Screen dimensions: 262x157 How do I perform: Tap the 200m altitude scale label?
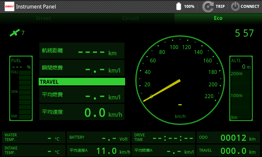pyautogui.click(x=236, y=74)
